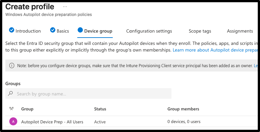260x132 pixels.
Task: Click in the Search by group name field
Action: (x=88, y=93)
